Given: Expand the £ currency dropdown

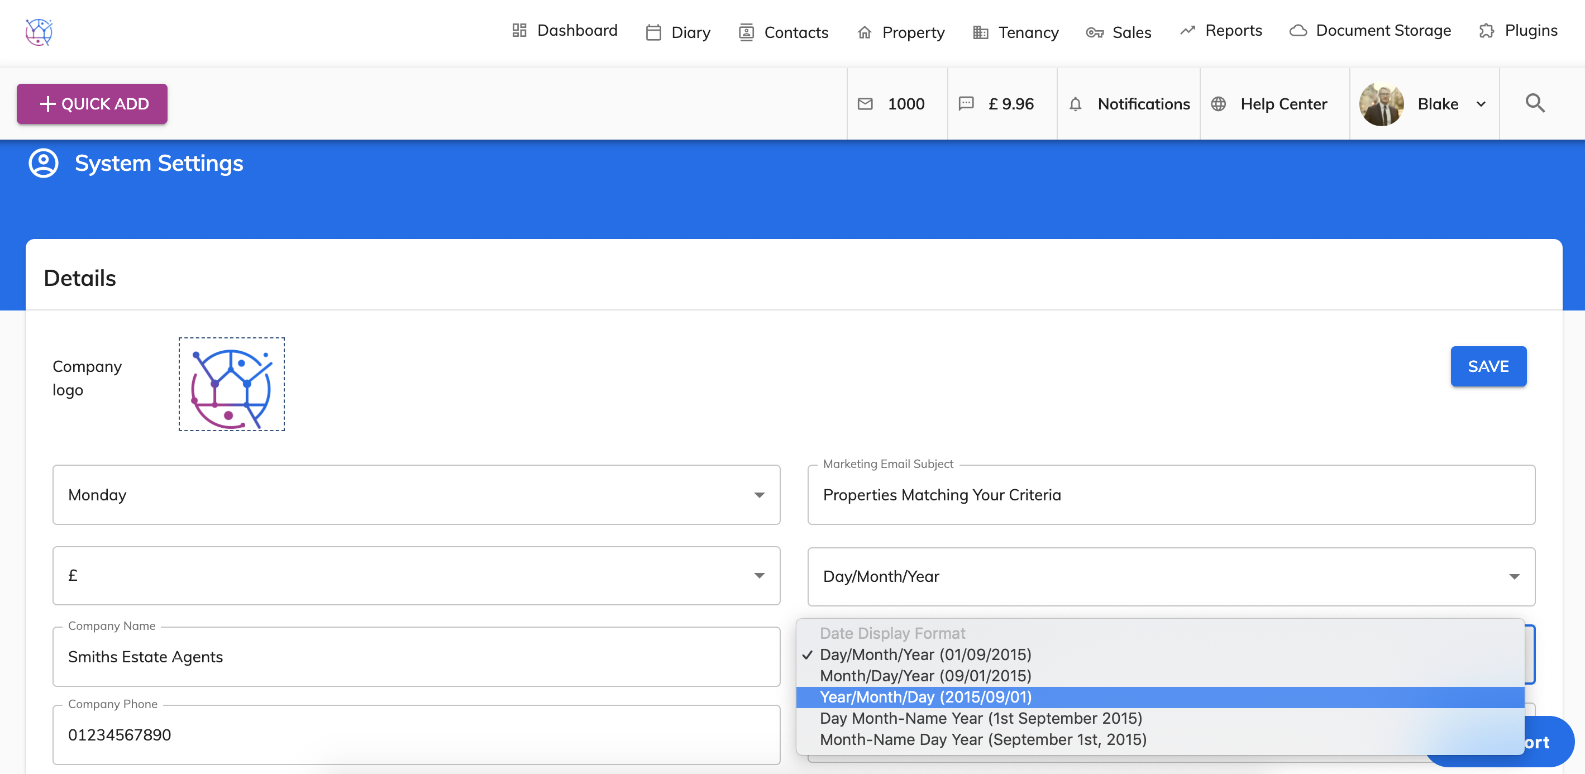Looking at the screenshot, I should click(416, 576).
